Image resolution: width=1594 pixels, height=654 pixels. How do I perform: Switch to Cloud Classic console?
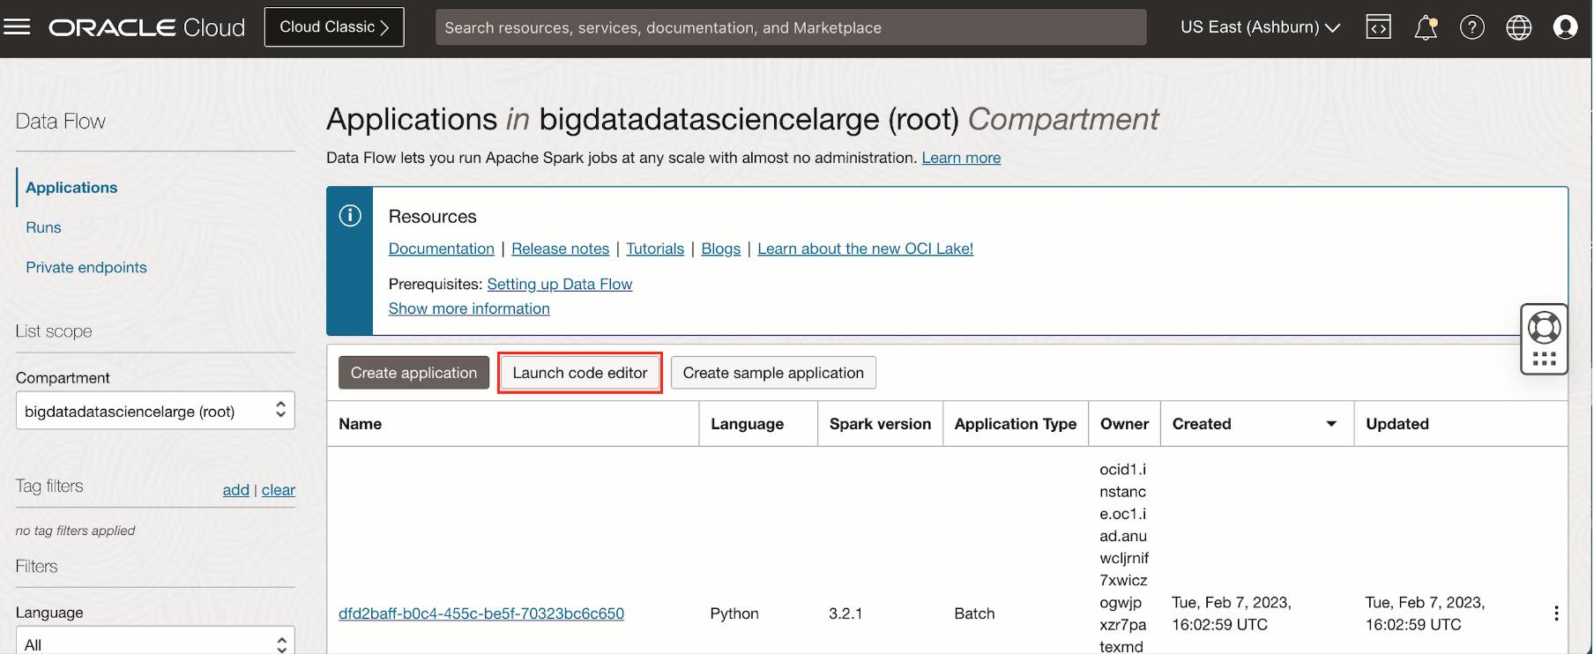pos(334,27)
